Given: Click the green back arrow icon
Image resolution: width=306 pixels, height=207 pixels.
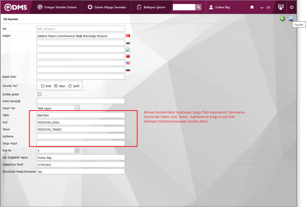Looking at the screenshot, I should (282, 19).
